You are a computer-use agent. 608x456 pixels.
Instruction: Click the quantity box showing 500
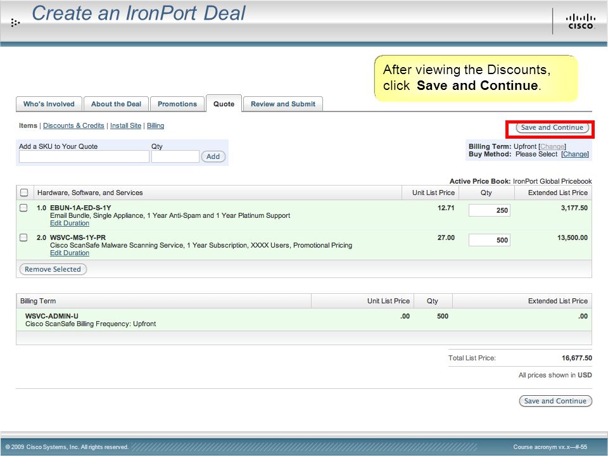point(490,240)
